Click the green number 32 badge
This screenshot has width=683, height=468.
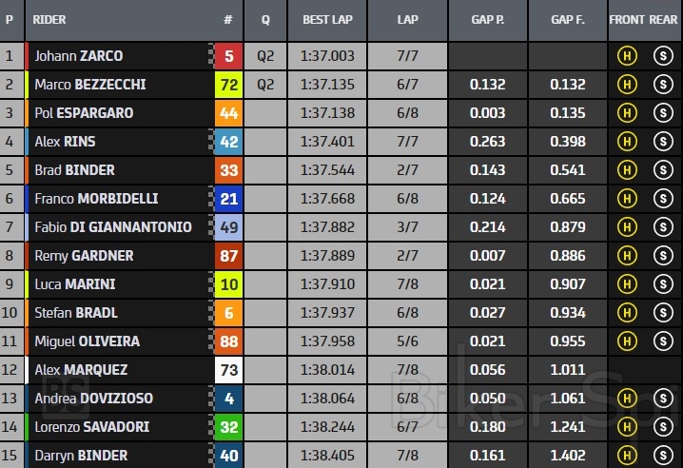(229, 427)
